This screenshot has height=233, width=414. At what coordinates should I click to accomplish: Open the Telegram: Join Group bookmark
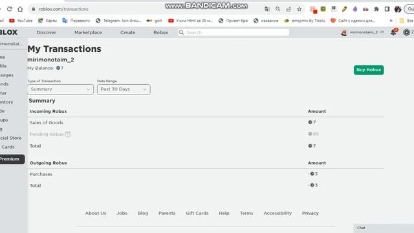[118, 20]
